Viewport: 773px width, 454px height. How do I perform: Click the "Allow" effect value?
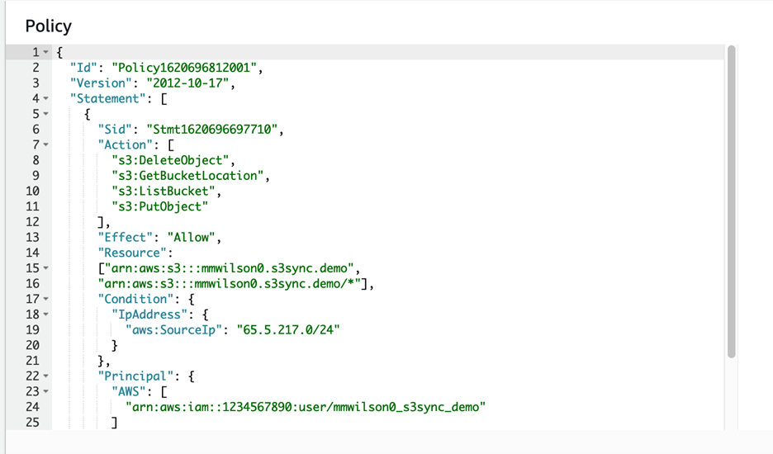coord(192,237)
